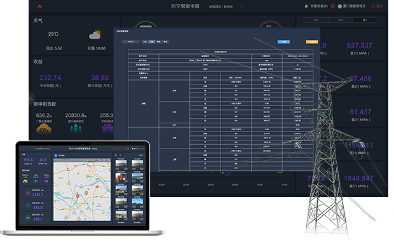
Task: Select the first period tab in top-right segment
Action: coord(316,20)
